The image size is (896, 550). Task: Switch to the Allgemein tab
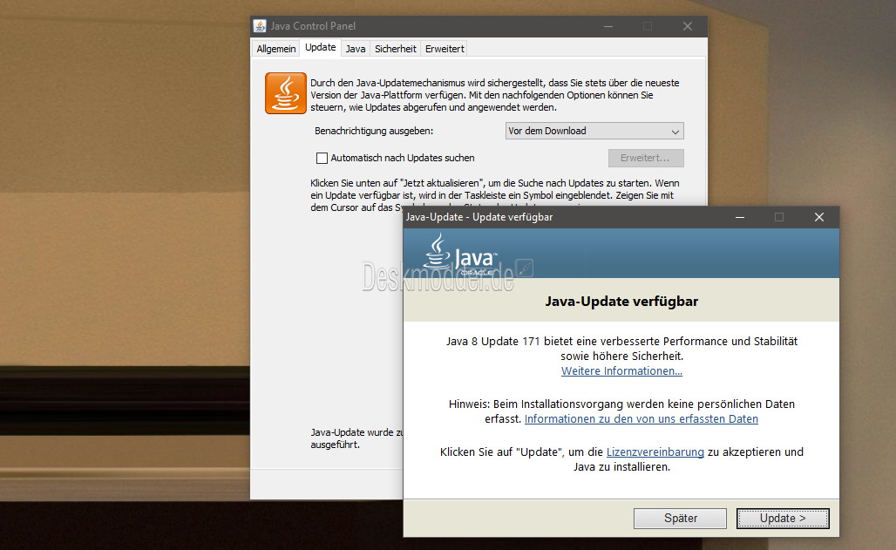(x=276, y=49)
